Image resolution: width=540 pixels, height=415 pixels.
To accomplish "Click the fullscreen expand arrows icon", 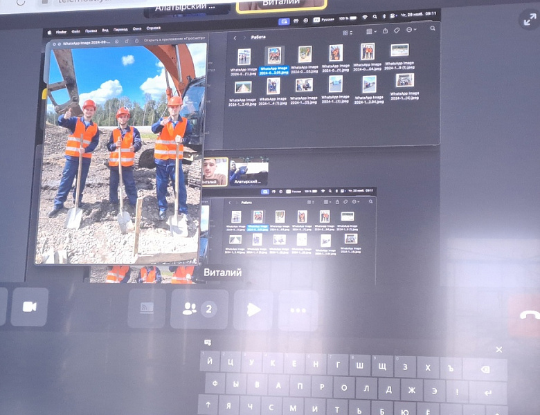I will coord(530,19).
